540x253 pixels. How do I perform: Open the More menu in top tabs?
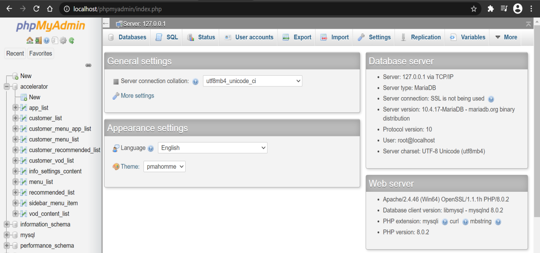click(x=506, y=37)
